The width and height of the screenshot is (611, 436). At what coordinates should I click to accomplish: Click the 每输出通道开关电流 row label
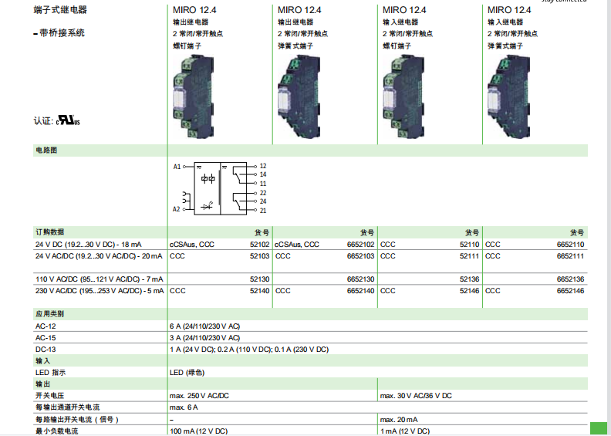pos(68,407)
